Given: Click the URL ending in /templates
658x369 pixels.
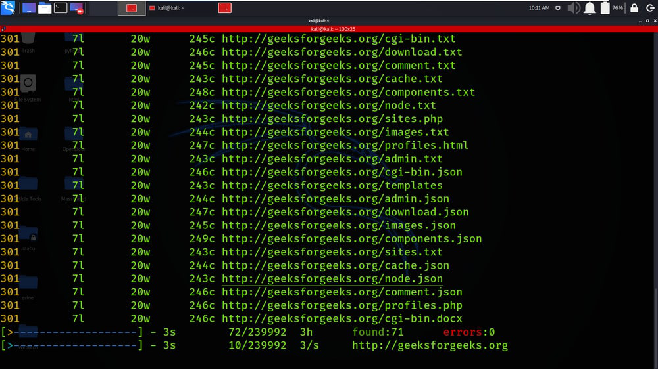Looking at the screenshot, I should [332, 185].
